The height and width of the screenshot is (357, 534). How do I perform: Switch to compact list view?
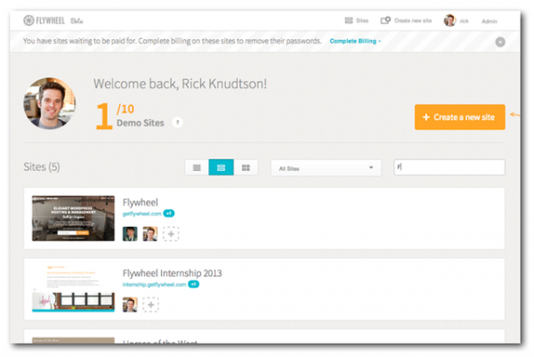pos(196,167)
